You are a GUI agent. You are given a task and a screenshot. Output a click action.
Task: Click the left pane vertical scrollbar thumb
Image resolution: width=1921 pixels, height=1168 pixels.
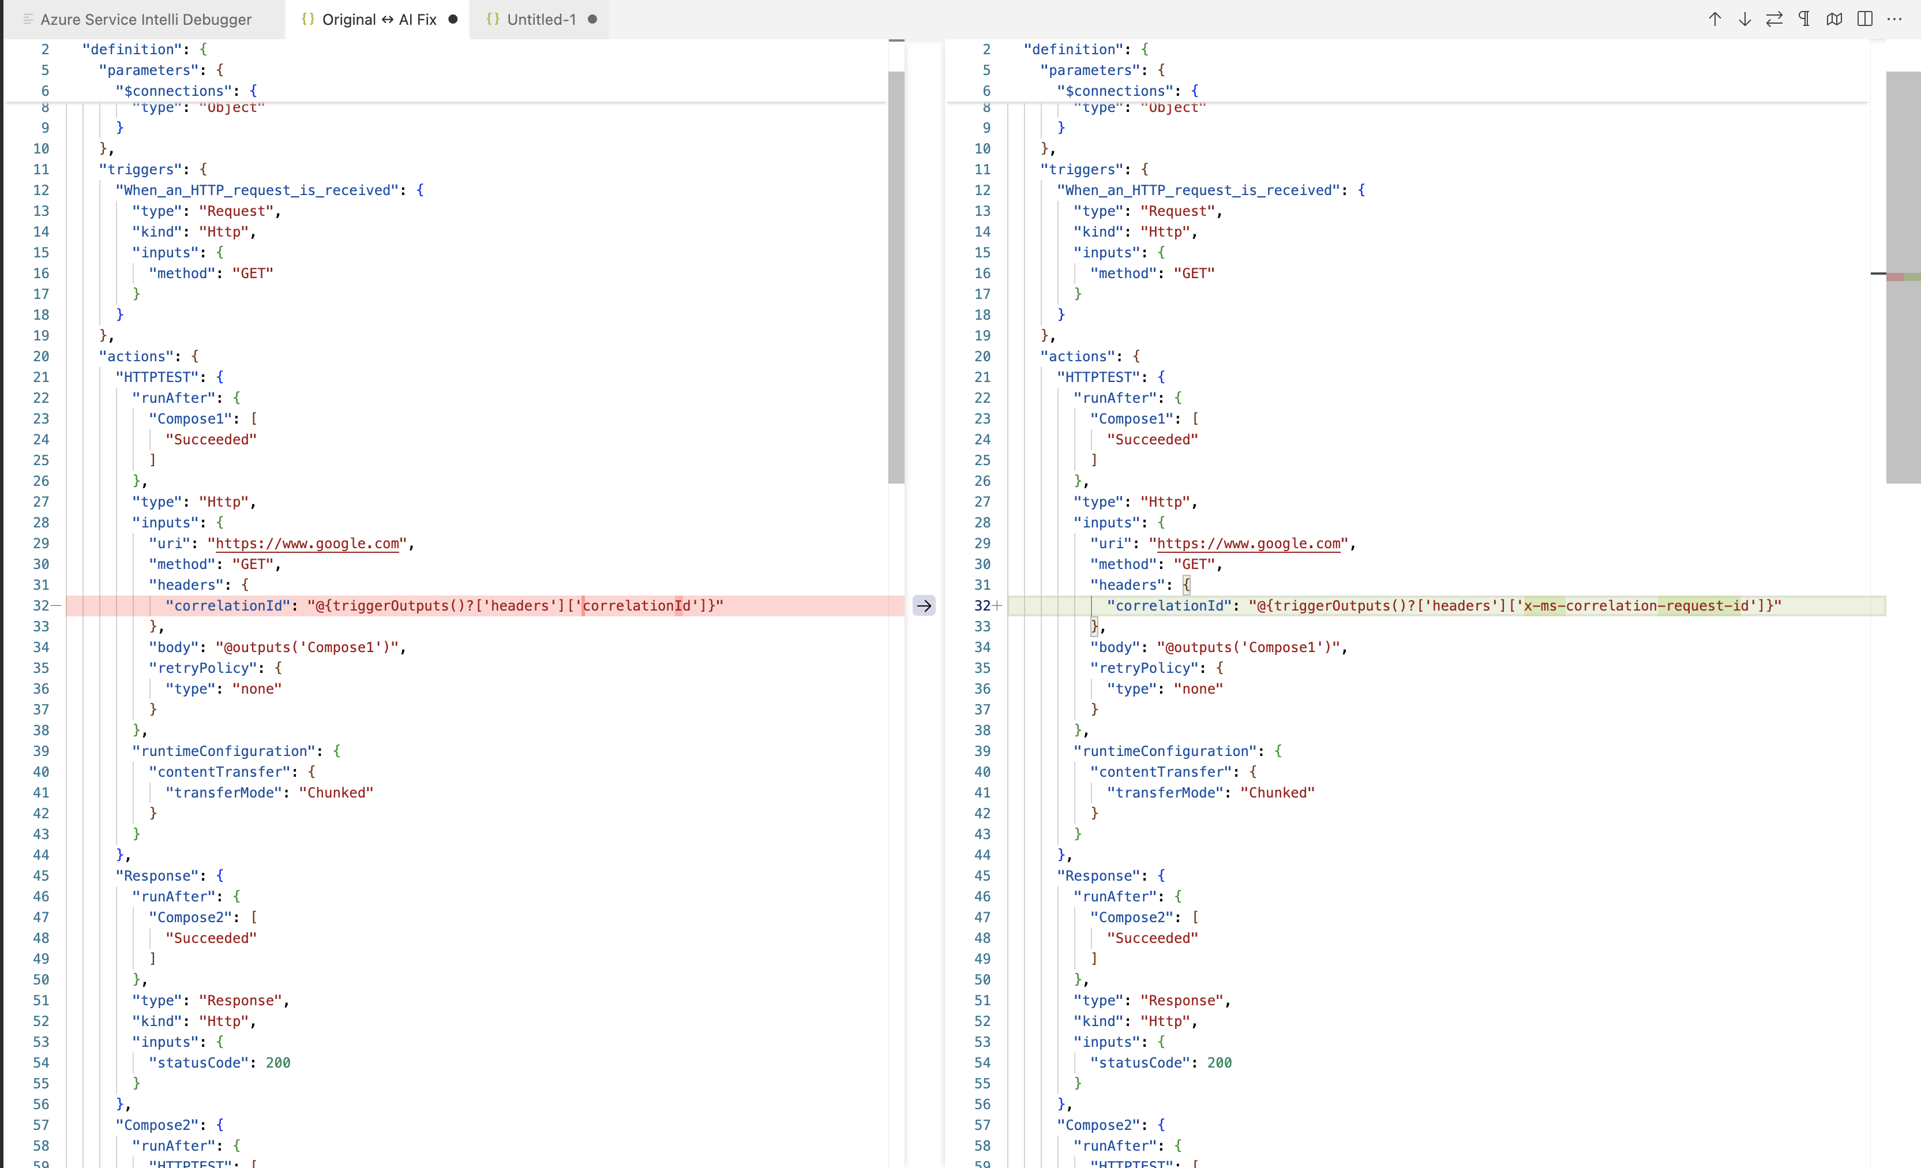(x=896, y=278)
